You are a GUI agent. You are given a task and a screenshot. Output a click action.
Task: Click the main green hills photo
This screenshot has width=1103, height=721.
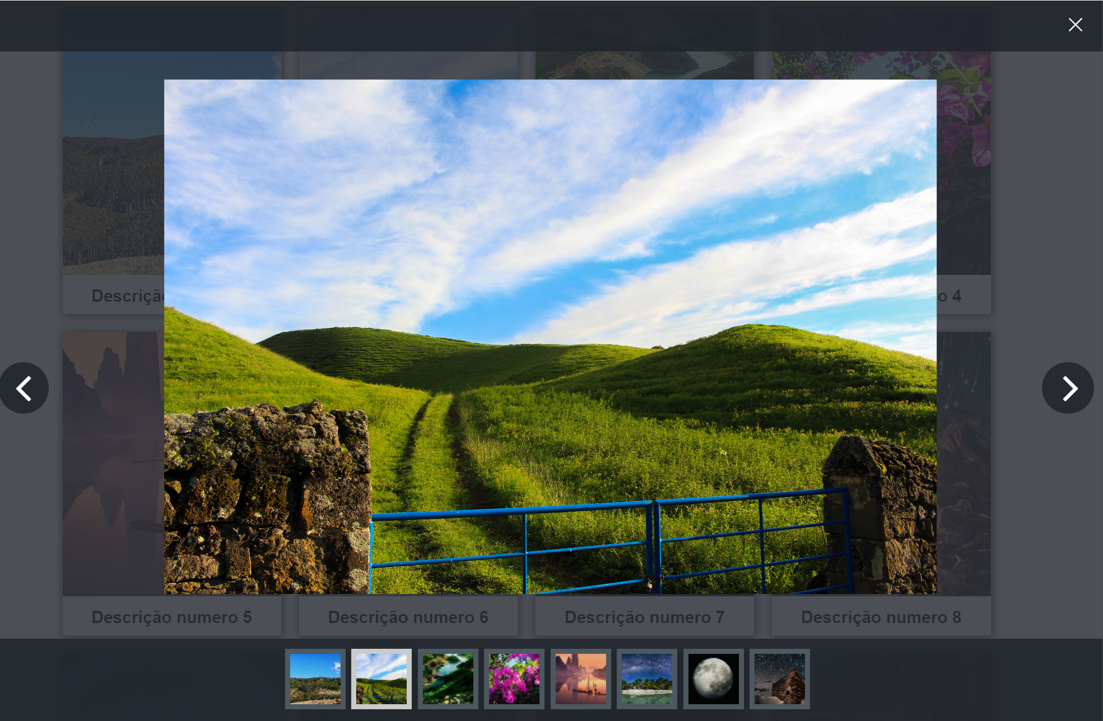click(x=550, y=336)
